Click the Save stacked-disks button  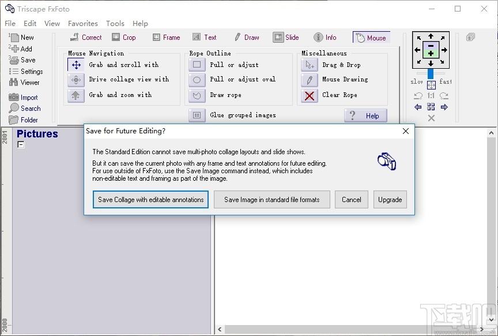(x=23, y=60)
